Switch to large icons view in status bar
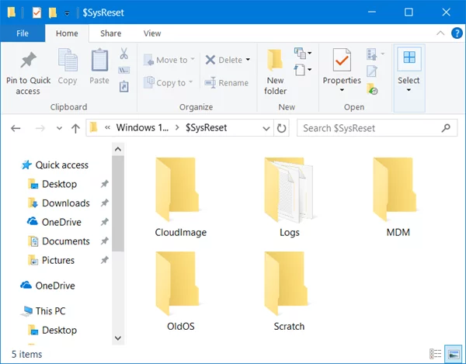Image resolution: width=466 pixels, height=364 pixels. pos(451,355)
